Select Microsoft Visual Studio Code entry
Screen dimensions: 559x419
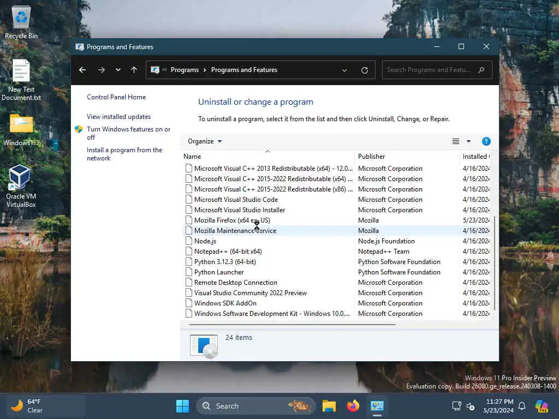337,200
